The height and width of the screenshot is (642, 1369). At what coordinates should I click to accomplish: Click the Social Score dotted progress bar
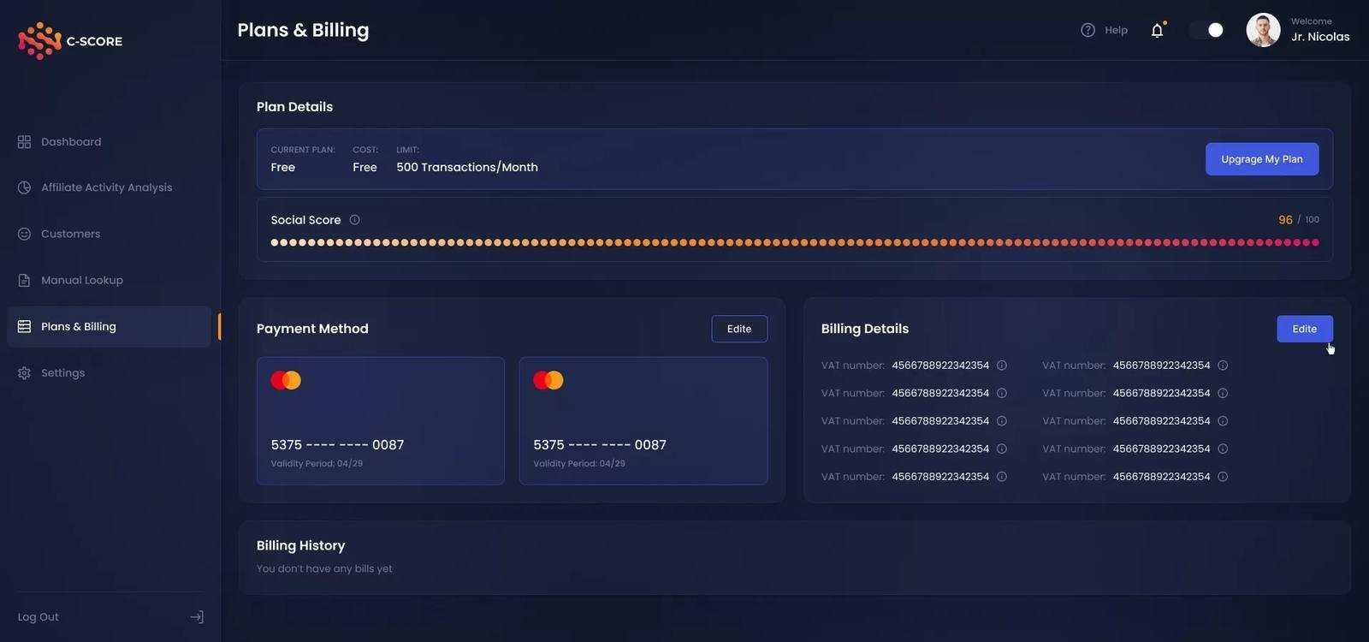tap(795, 243)
